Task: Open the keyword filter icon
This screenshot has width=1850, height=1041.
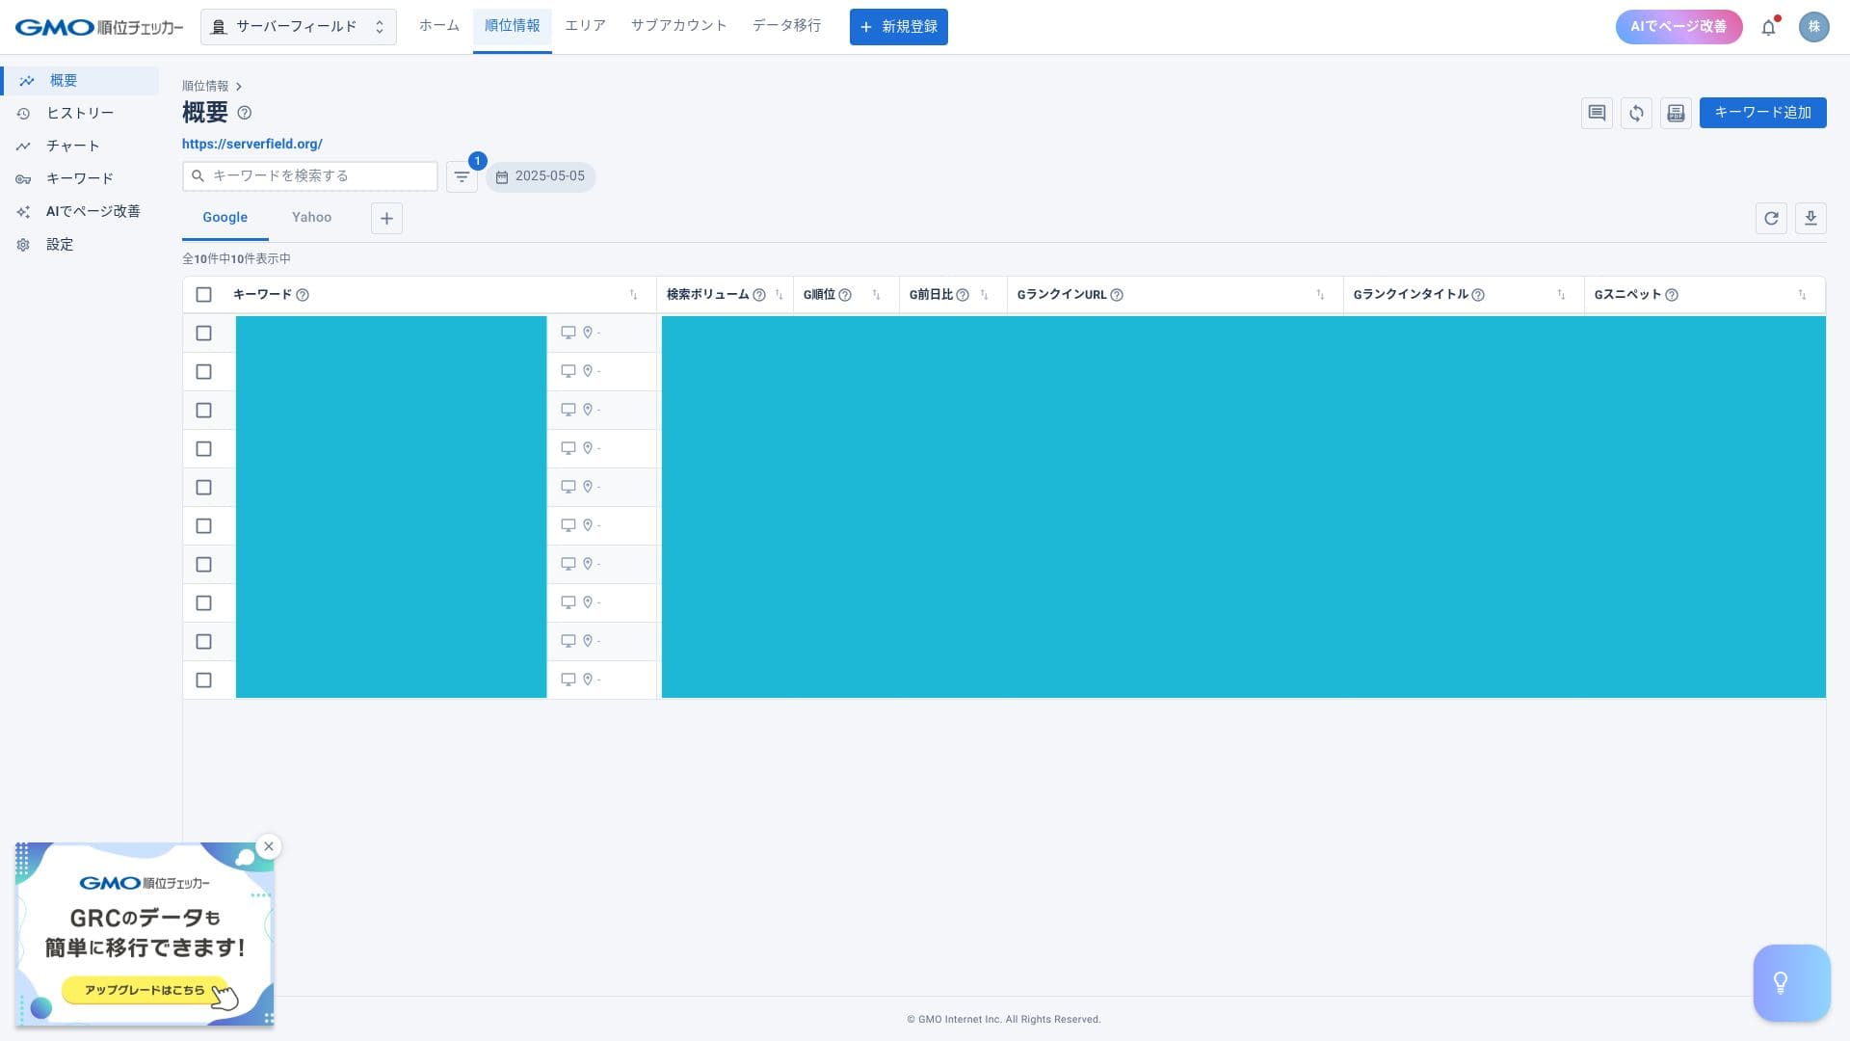Action: click(462, 176)
